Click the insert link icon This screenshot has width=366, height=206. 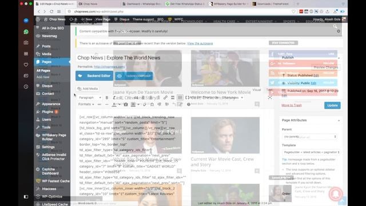165,98
